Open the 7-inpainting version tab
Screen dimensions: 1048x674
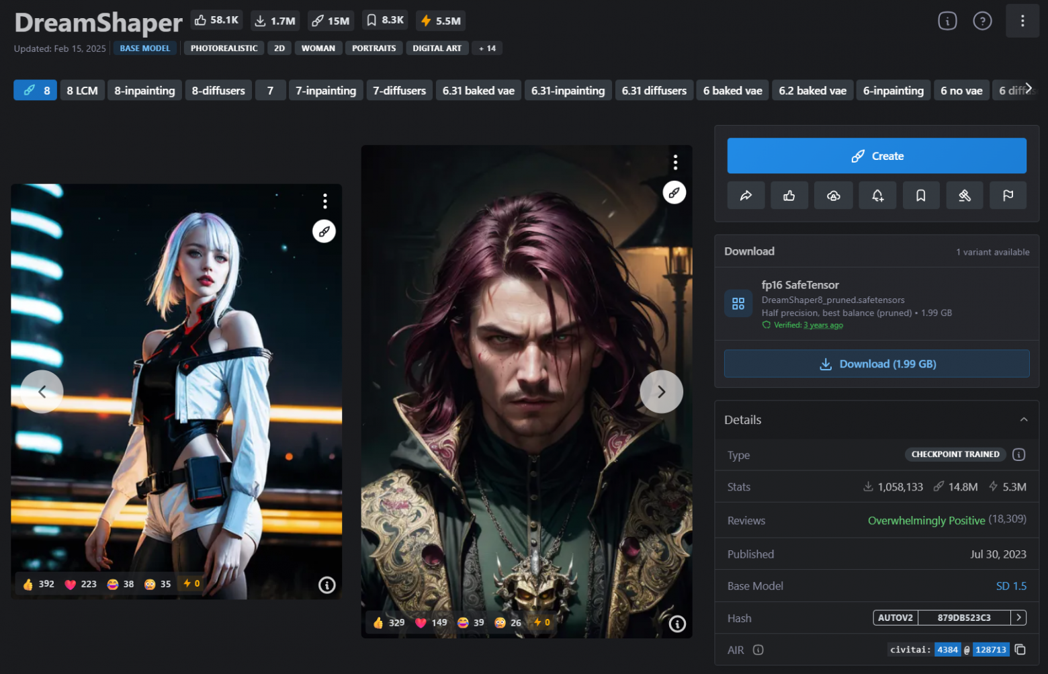326,90
